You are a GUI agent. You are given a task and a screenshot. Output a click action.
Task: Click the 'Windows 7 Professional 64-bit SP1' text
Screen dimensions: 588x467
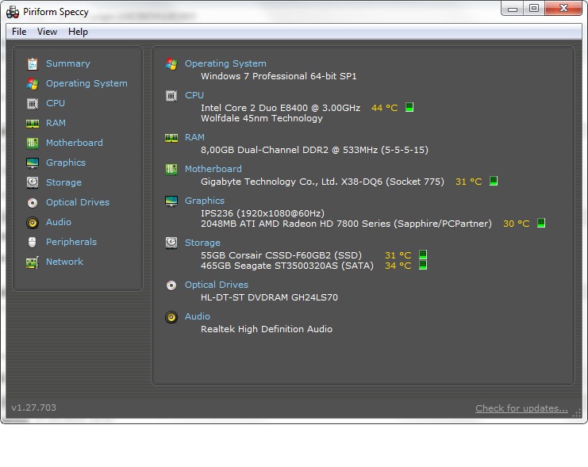point(279,76)
